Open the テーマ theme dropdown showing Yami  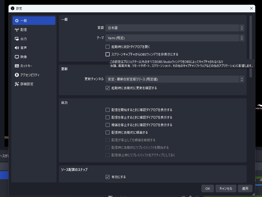tap(174, 38)
